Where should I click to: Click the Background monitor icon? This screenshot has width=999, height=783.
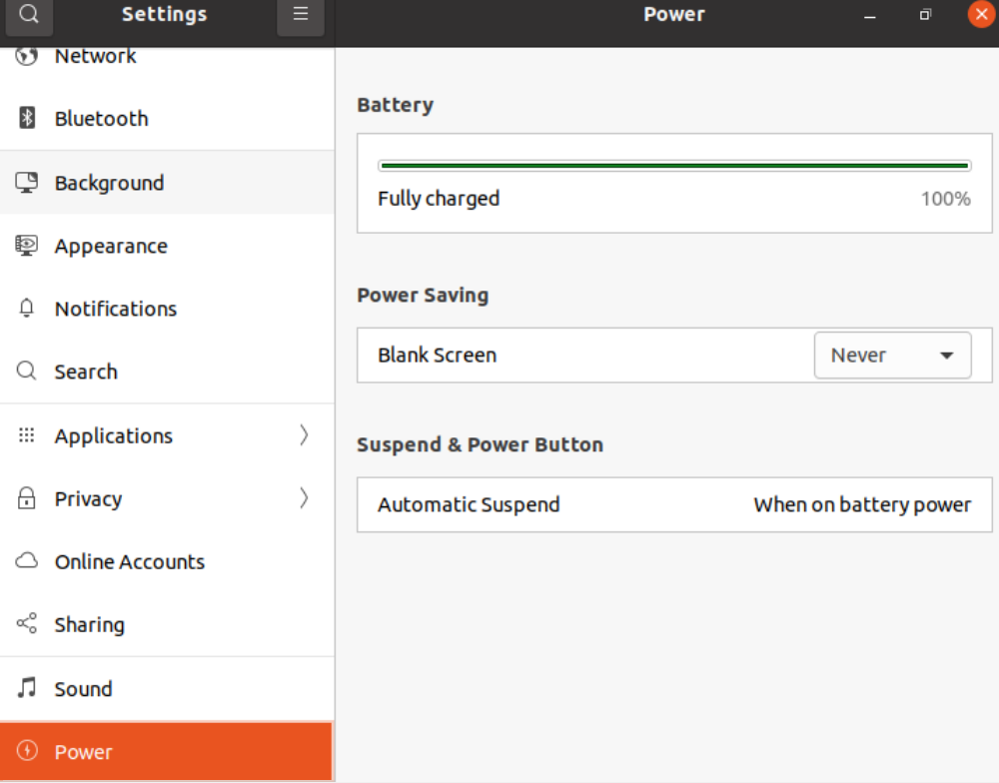[x=27, y=182]
